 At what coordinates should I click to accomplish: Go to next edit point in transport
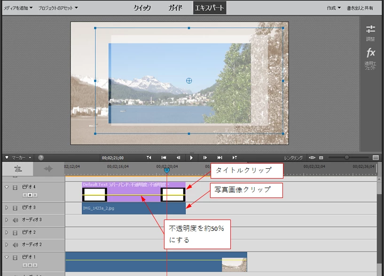click(235, 158)
